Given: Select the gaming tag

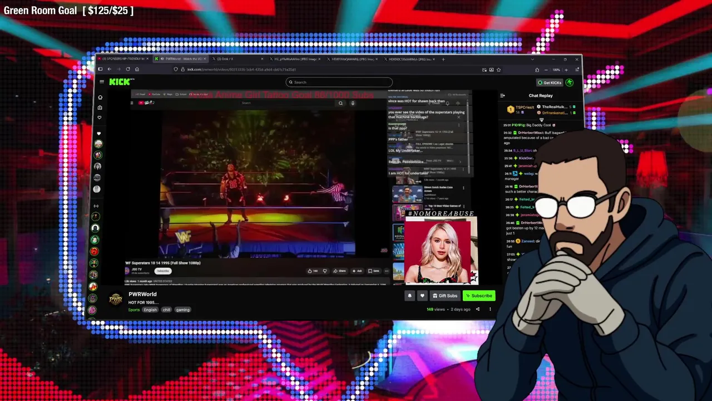Looking at the screenshot, I should point(183,310).
